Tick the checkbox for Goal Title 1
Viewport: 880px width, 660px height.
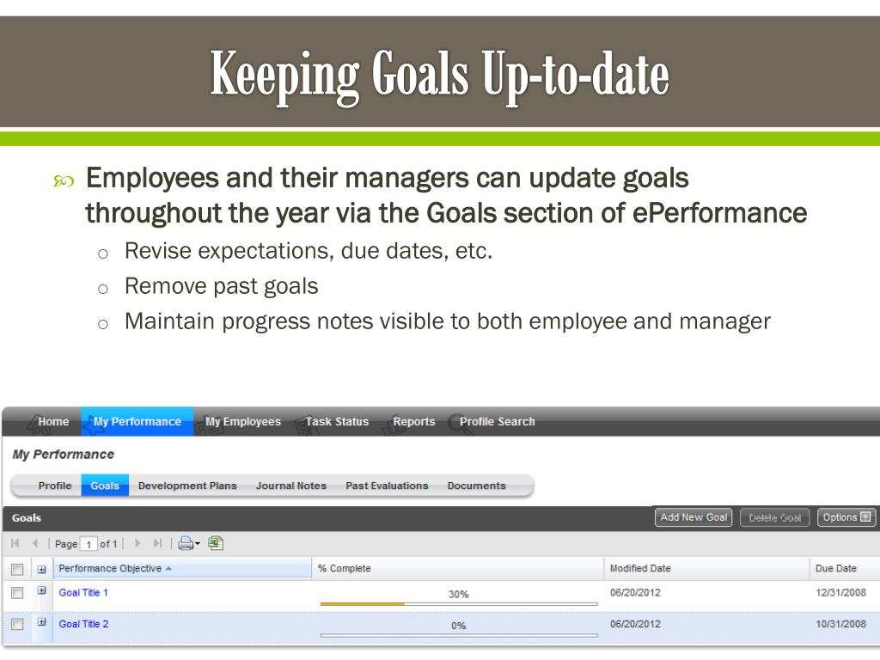point(17,593)
